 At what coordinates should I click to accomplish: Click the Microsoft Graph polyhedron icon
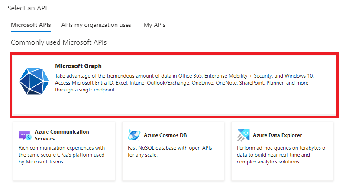click(x=33, y=81)
